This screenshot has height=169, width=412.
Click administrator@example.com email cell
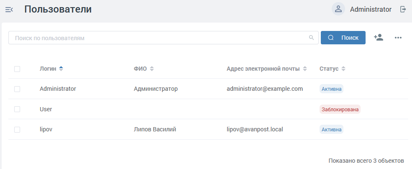point(265,89)
